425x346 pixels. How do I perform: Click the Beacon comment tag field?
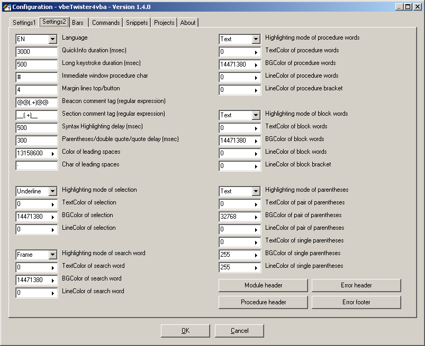pos(37,102)
